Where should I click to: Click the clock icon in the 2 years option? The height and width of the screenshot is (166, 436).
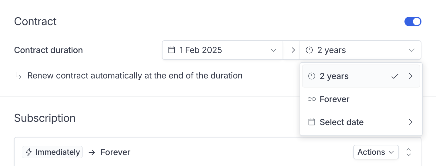point(312,76)
